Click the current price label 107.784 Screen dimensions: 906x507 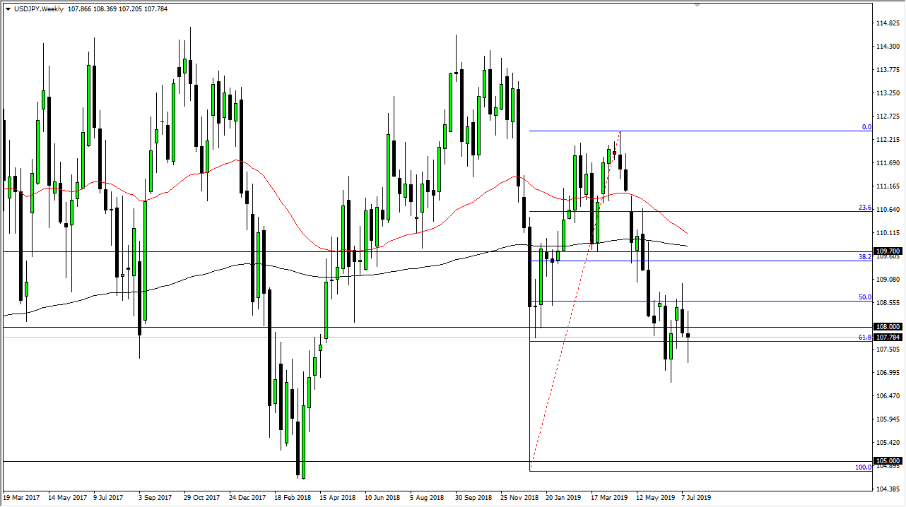click(888, 338)
